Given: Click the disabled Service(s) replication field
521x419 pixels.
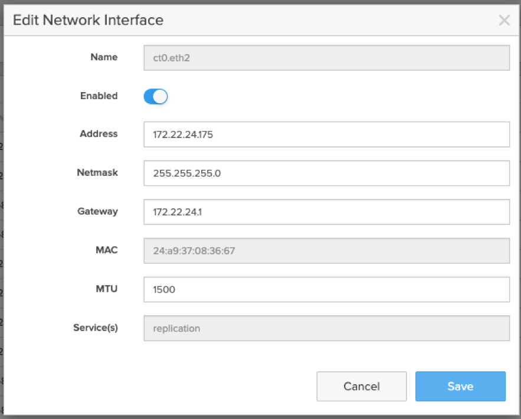Looking at the screenshot, I should (326, 328).
